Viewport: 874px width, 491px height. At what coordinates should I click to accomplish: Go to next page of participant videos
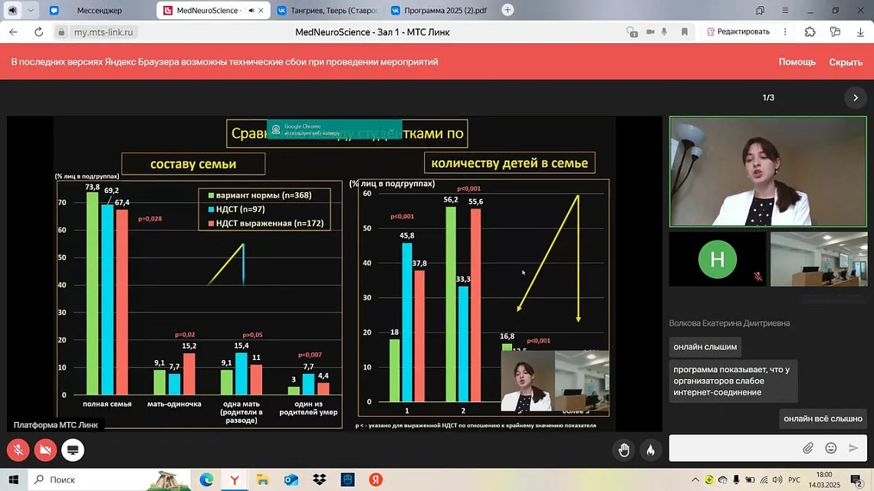click(x=856, y=97)
